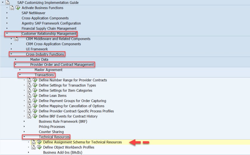Image resolution: width=250 pixels, height=155 pixels.
Task: Open documentation icon of SAP Customizing Implementation Guide
Action: click(x=8, y=2)
